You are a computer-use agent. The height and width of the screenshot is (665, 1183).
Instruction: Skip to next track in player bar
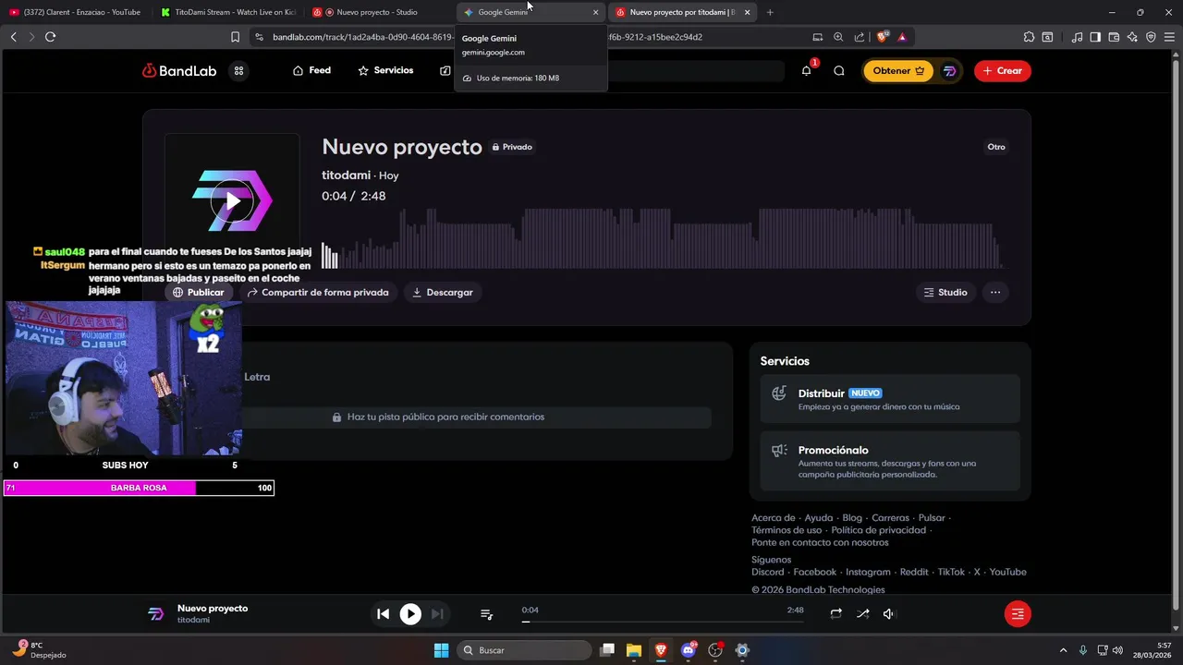click(437, 613)
